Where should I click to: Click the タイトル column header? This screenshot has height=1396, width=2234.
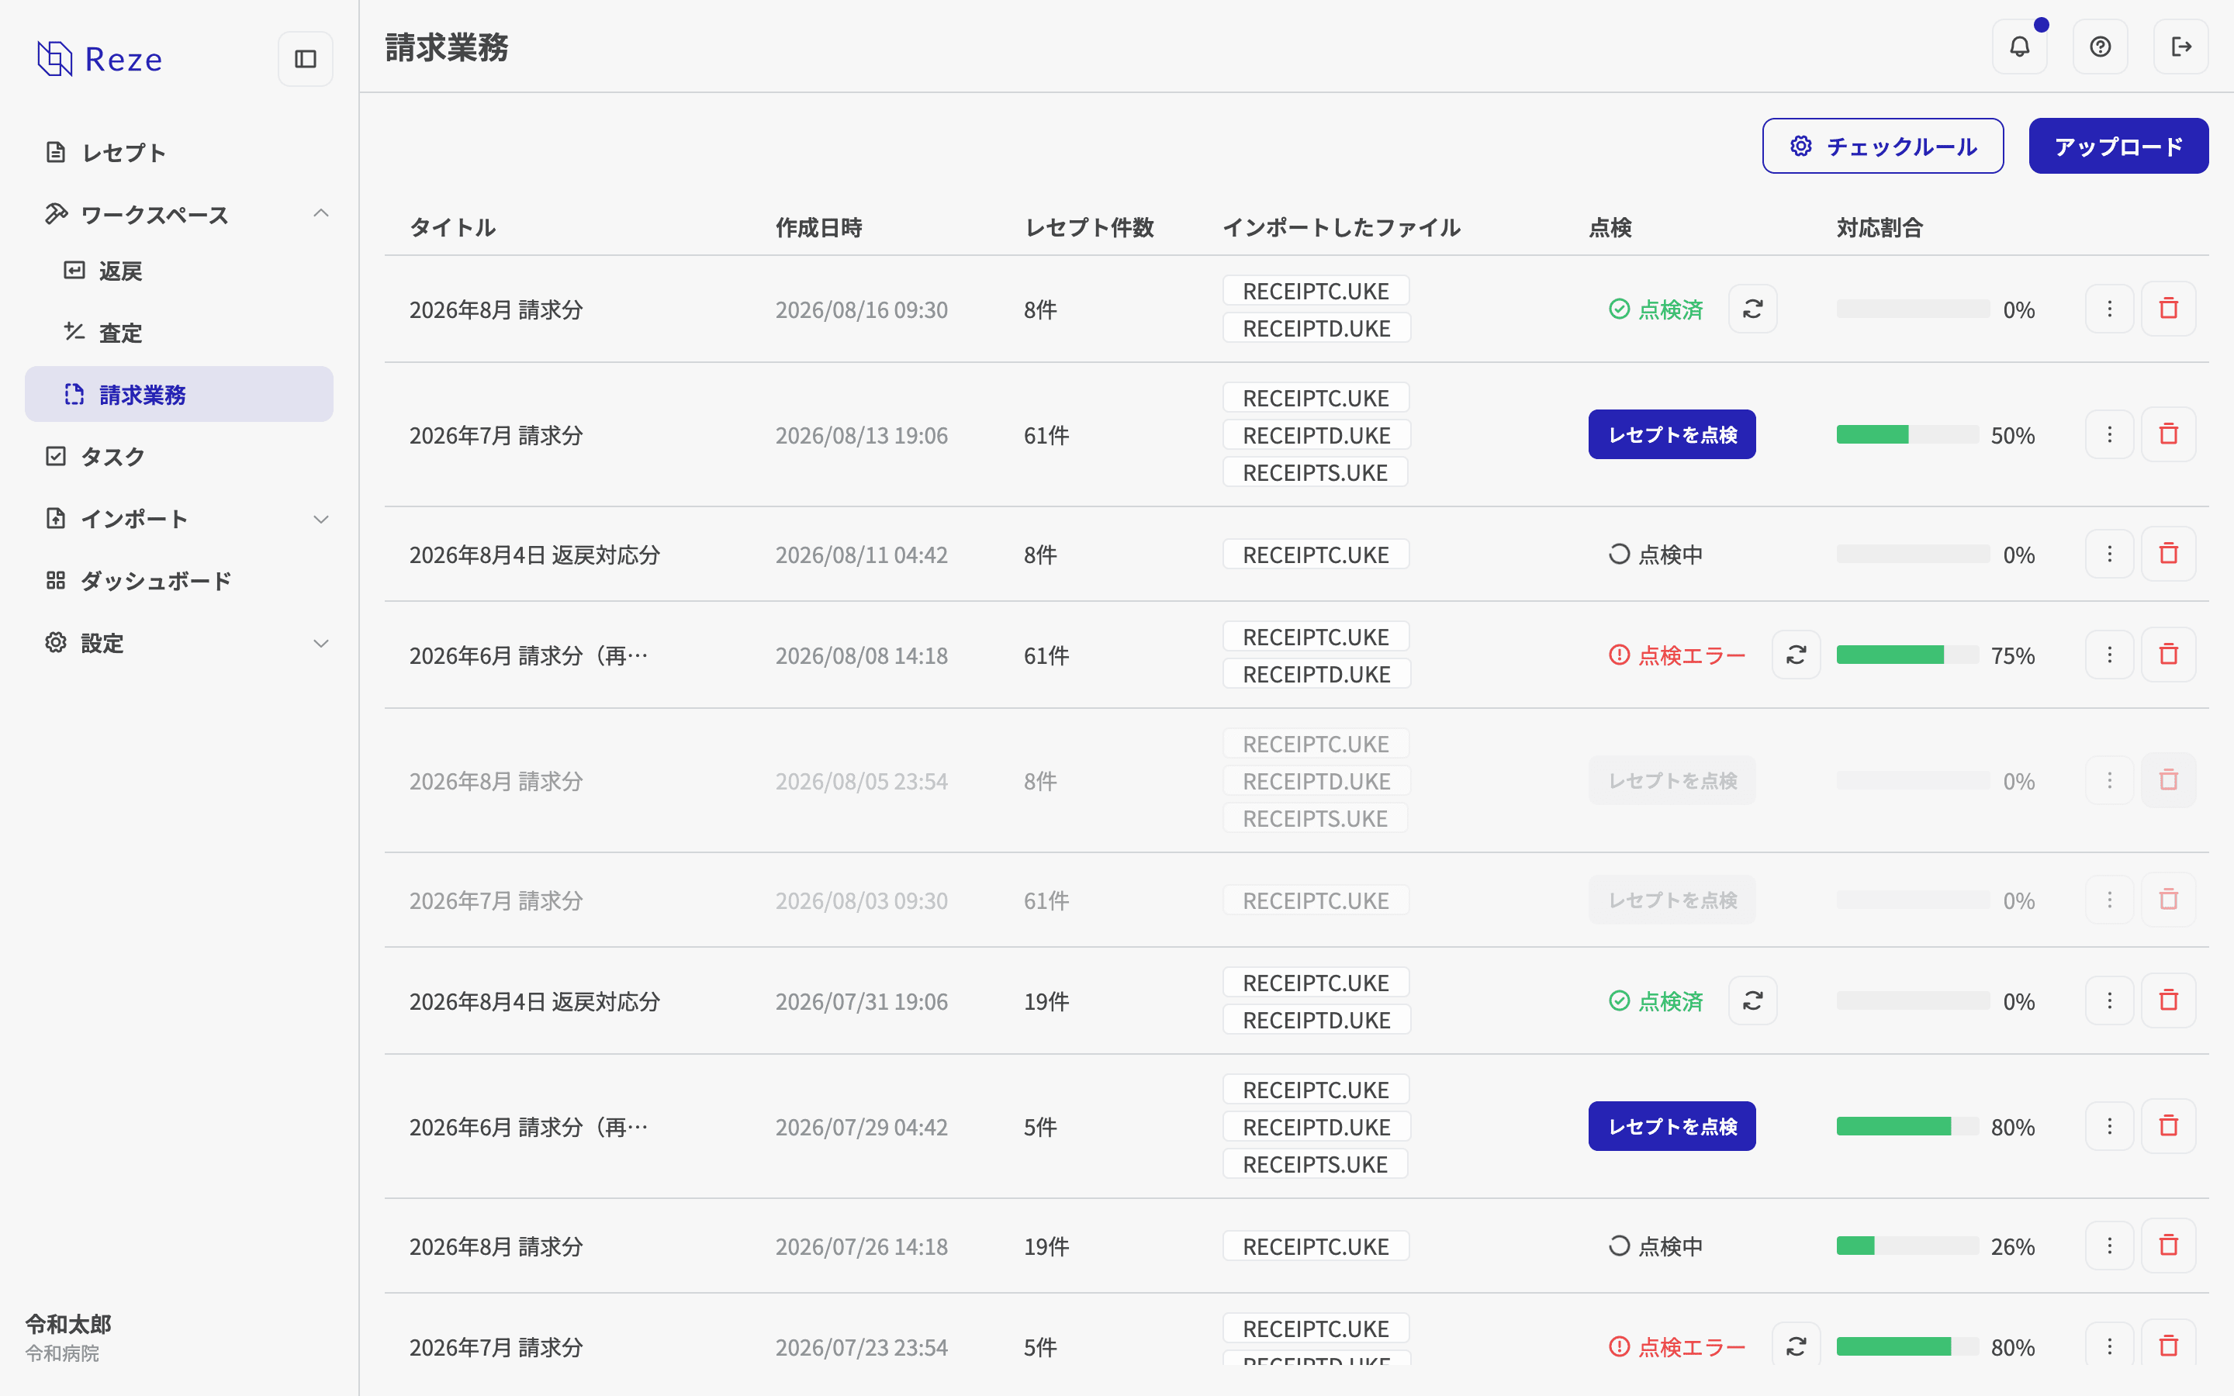(x=452, y=228)
